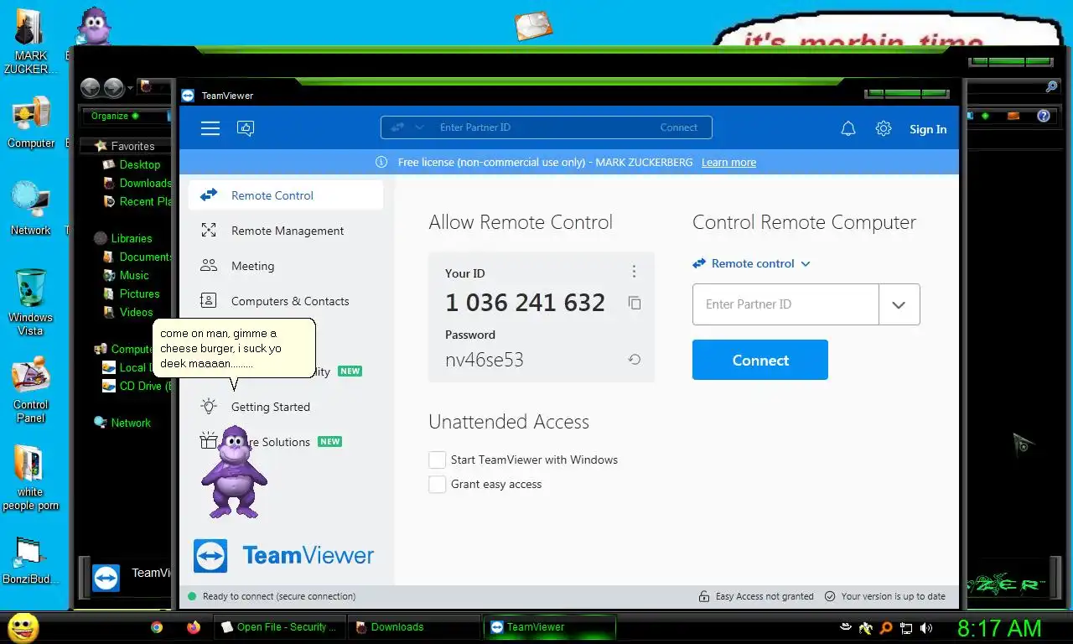Open the Organize menu in Explorer

[115, 116]
